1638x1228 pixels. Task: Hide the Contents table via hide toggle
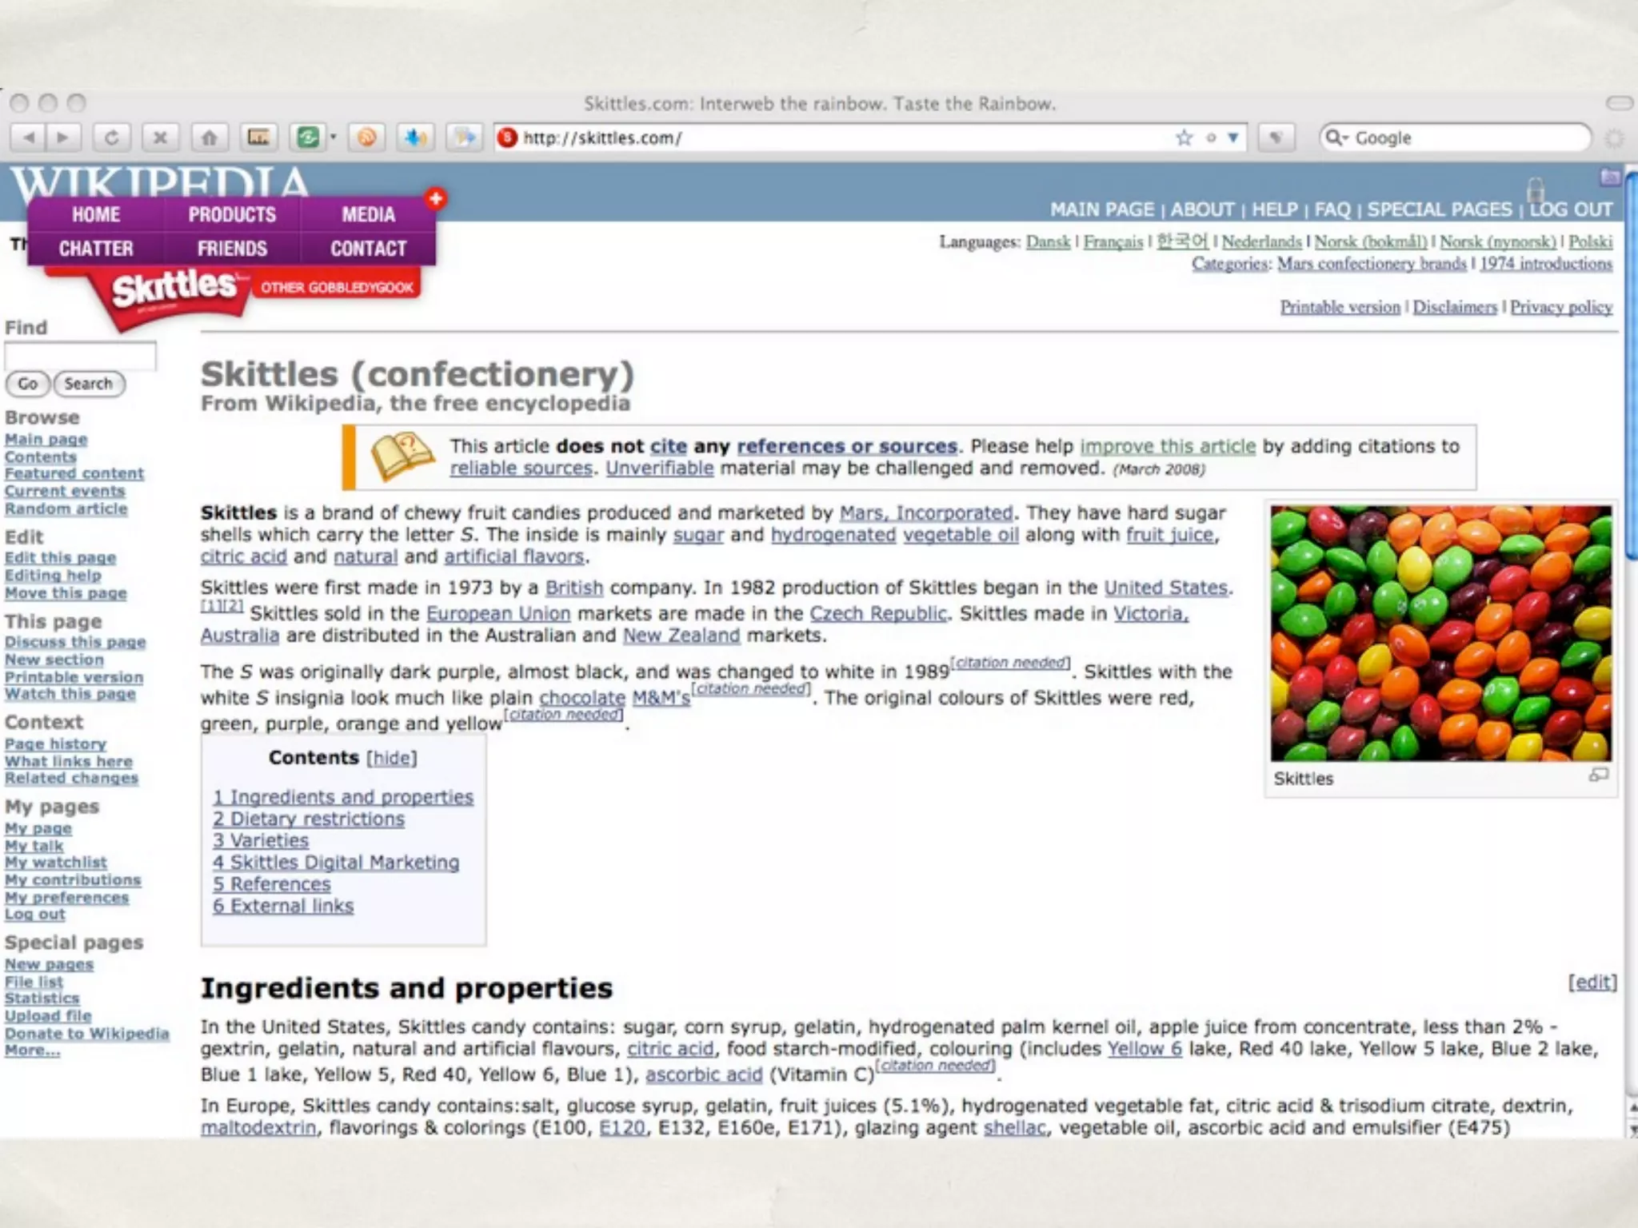click(x=391, y=758)
